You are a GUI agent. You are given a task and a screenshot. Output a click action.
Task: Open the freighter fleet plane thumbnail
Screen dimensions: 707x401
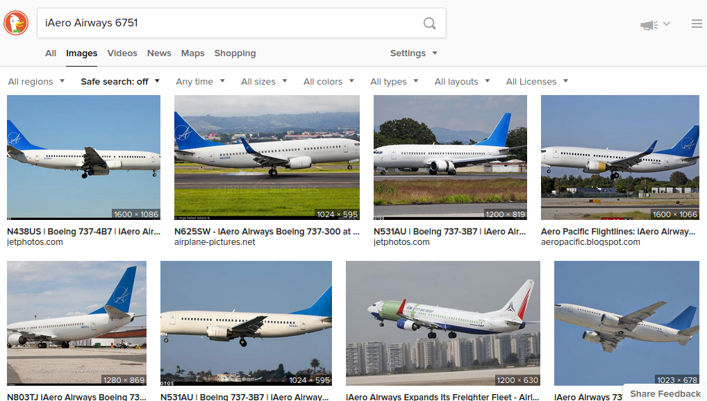443,323
